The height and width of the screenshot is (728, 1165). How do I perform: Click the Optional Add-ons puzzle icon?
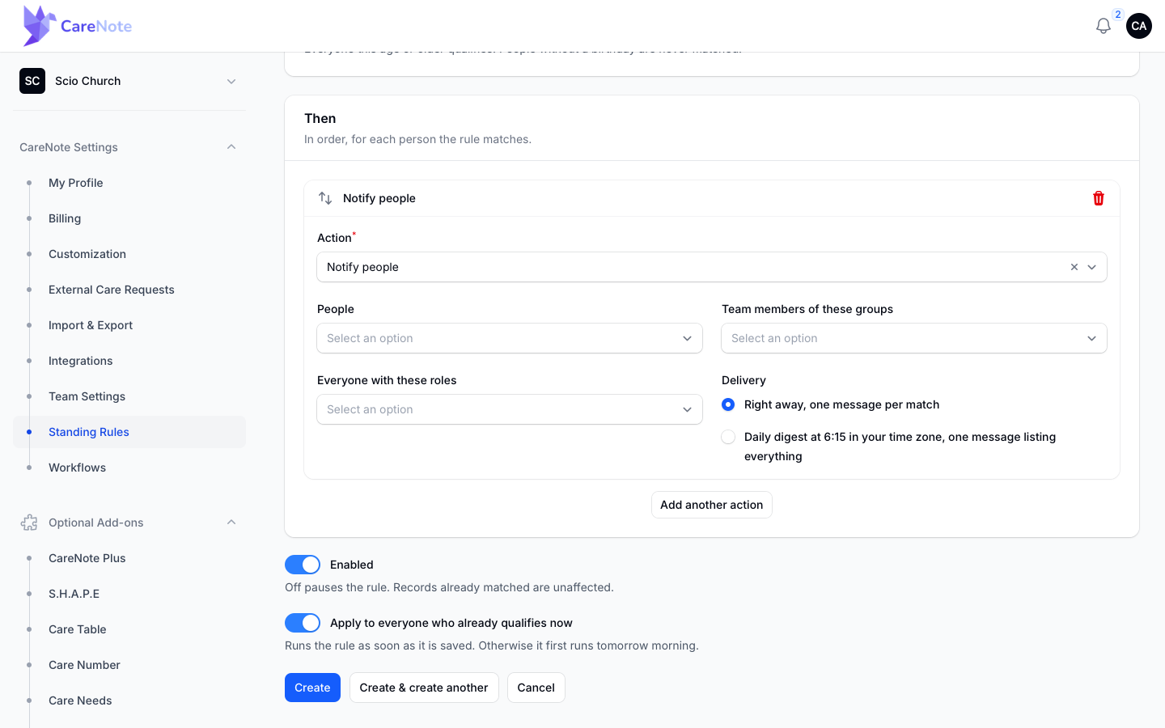pyautogui.click(x=29, y=523)
